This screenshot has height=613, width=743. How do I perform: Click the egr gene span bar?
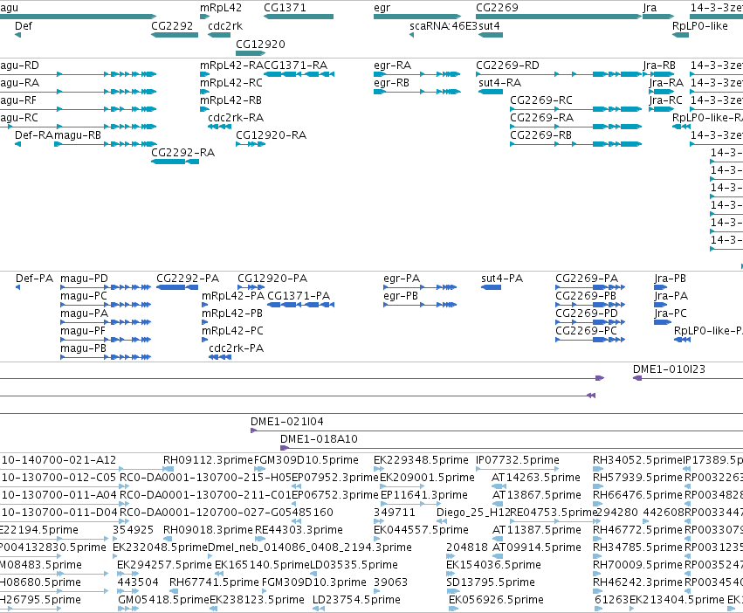[x=417, y=17]
